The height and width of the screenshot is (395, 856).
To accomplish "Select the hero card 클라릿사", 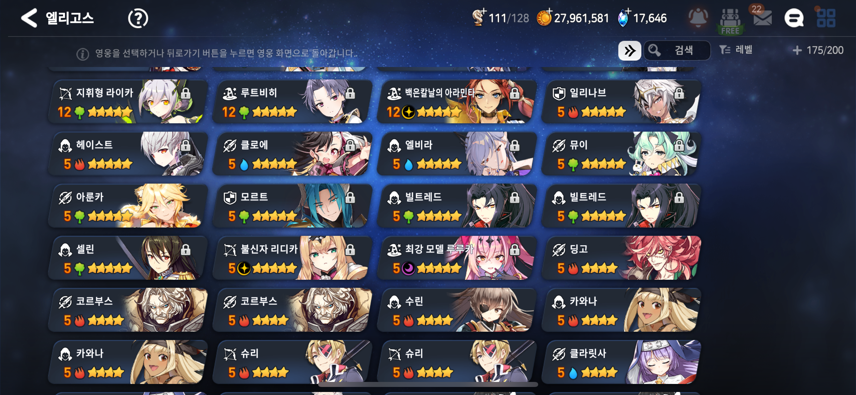I will pos(621,362).
